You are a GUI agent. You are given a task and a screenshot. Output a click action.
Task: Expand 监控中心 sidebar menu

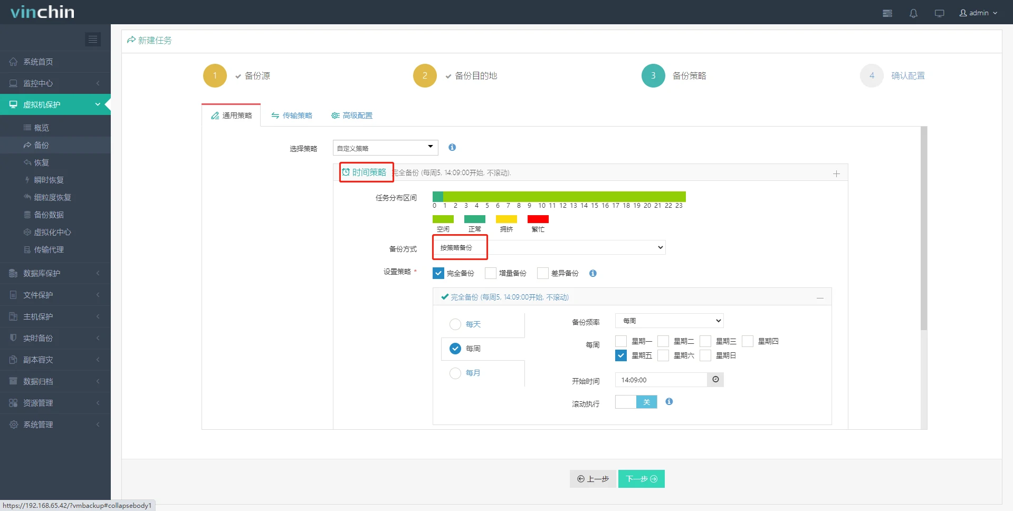pyautogui.click(x=55, y=83)
